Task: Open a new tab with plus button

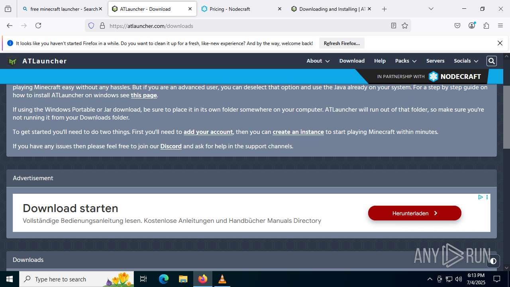Action: tap(384, 9)
